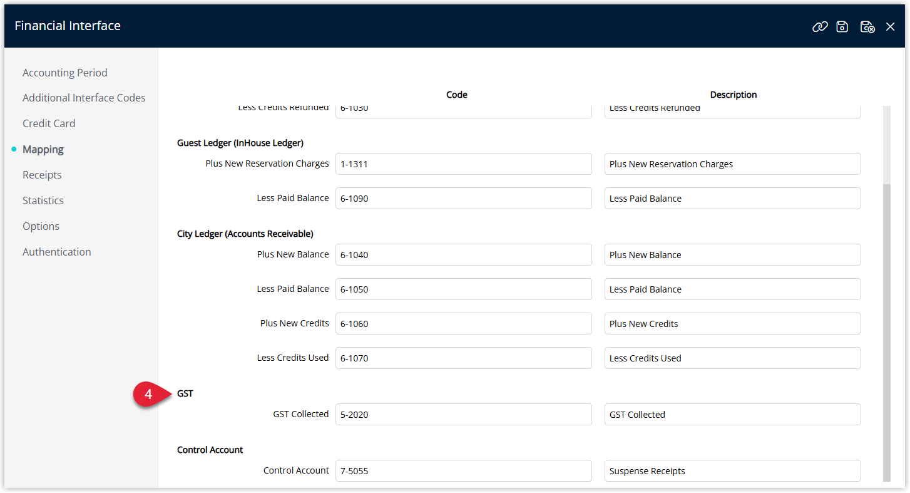Click the GST Collected field label
Image resolution: width=910 pixels, height=493 pixels.
(x=301, y=414)
